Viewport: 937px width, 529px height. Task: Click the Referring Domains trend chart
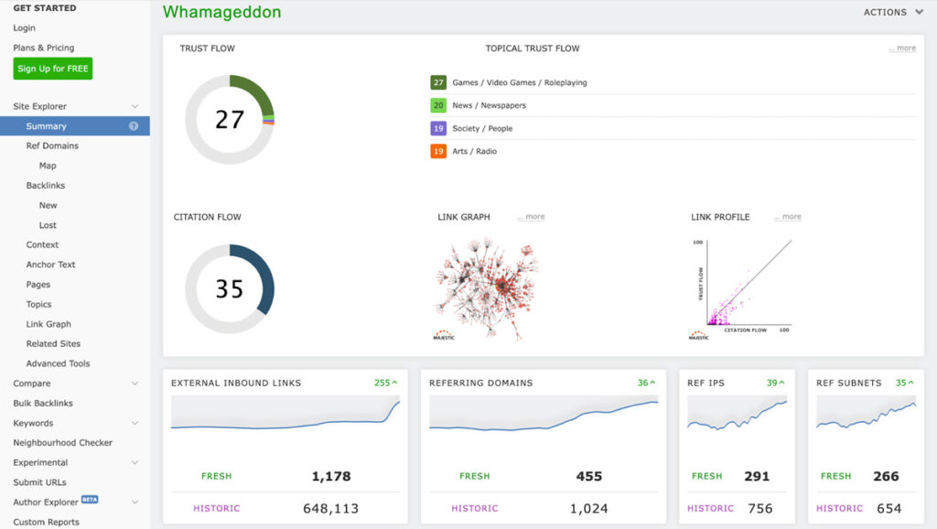coord(544,414)
